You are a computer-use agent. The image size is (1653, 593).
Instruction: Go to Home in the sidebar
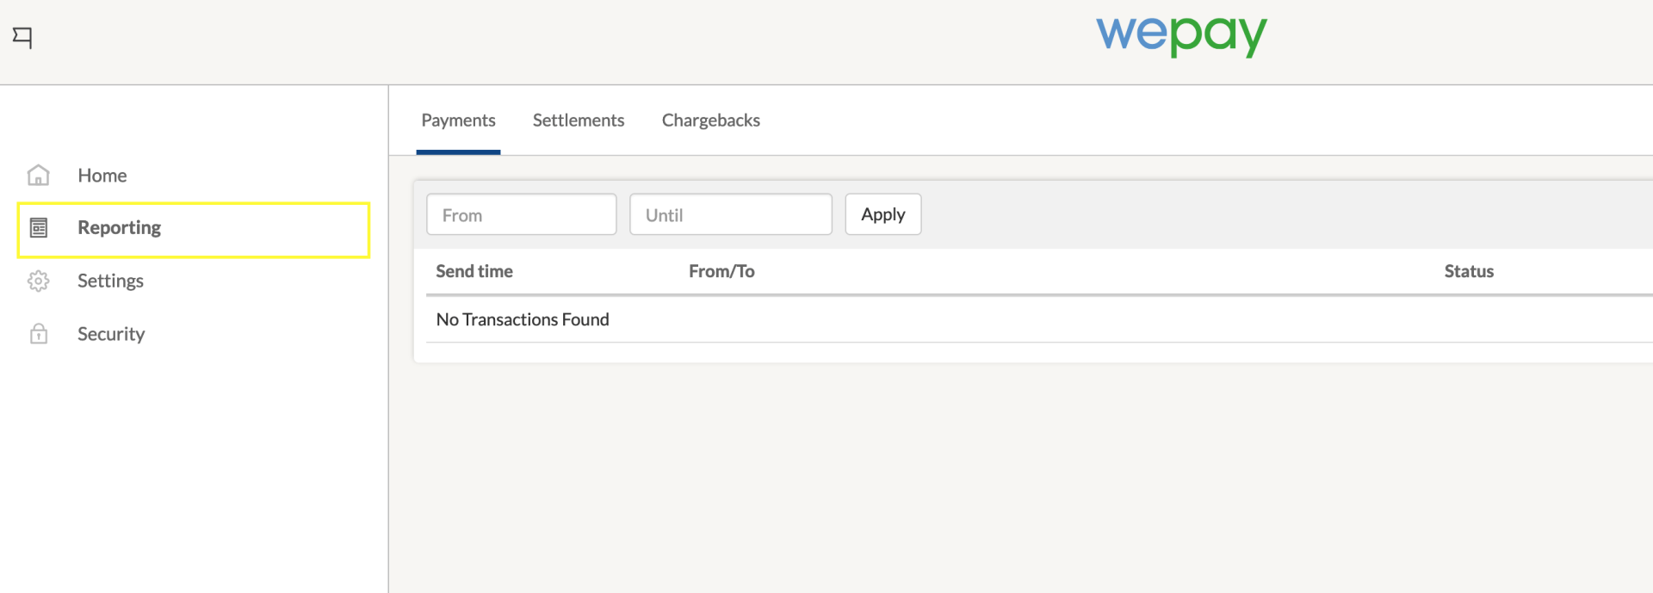pos(102,176)
